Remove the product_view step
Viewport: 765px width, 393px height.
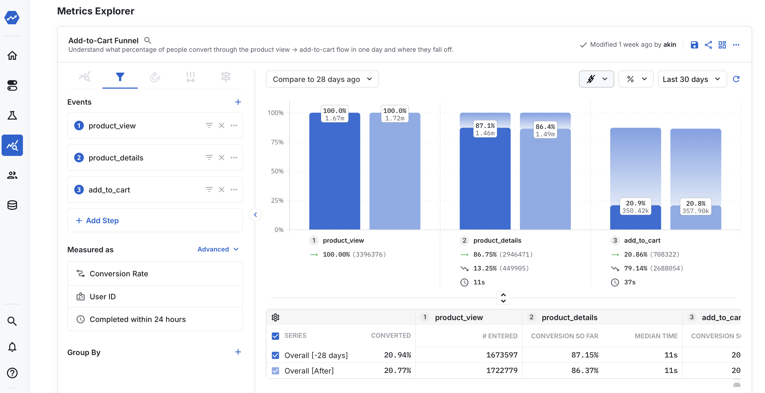222,125
